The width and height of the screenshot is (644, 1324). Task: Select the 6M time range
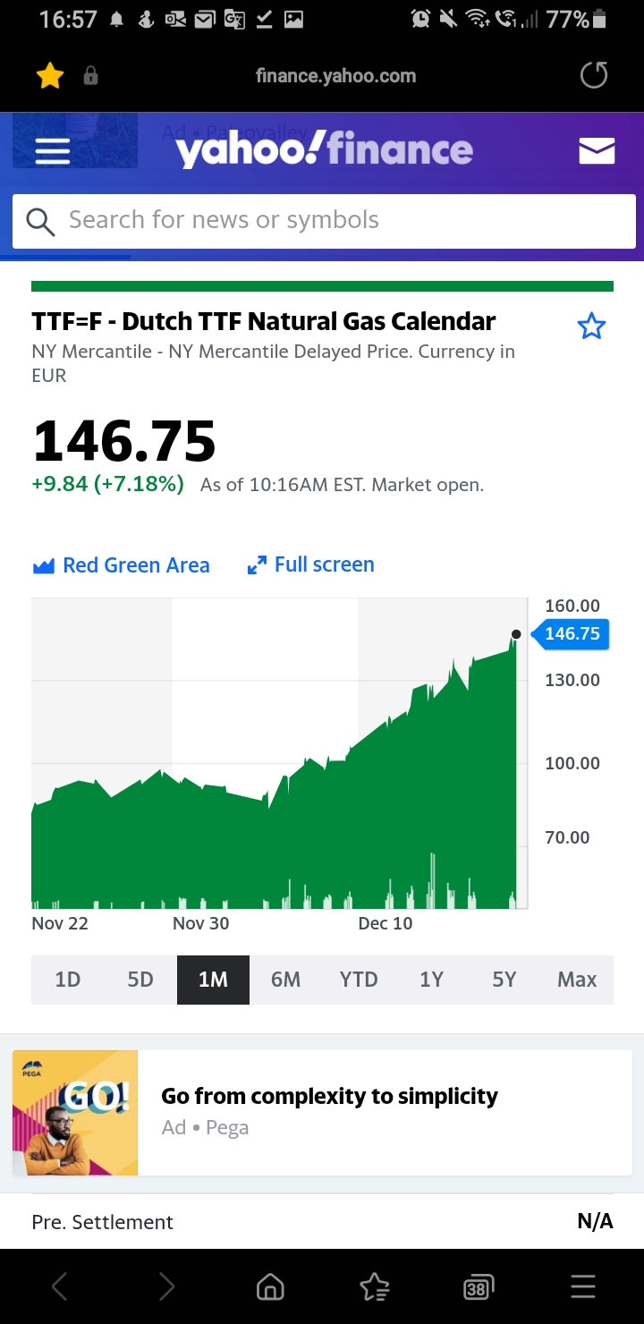[285, 980]
